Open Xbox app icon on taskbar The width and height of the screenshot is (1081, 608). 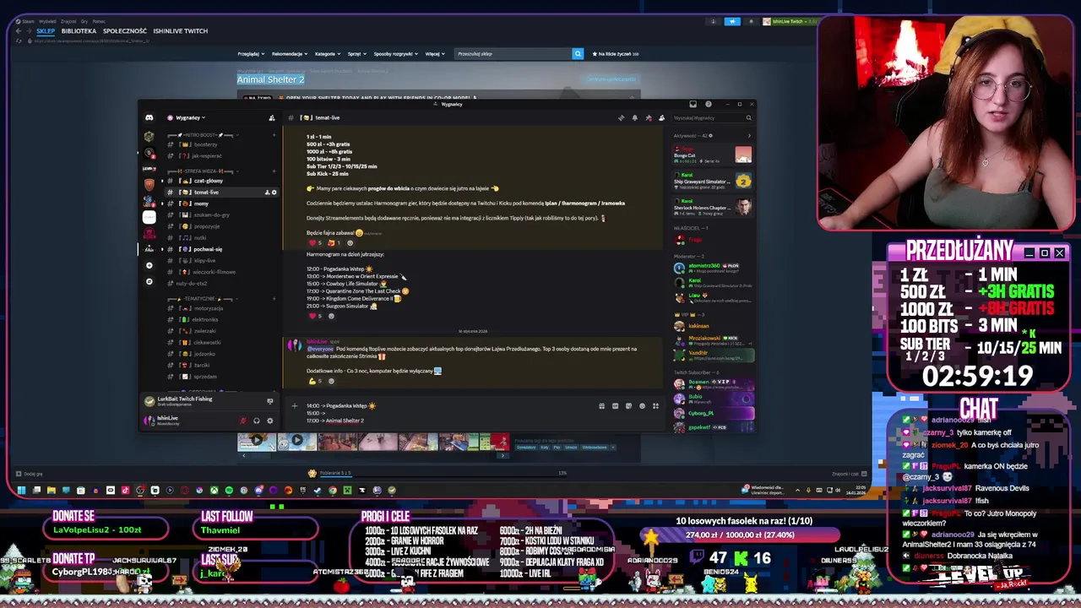pyautogui.click(x=215, y=490)
